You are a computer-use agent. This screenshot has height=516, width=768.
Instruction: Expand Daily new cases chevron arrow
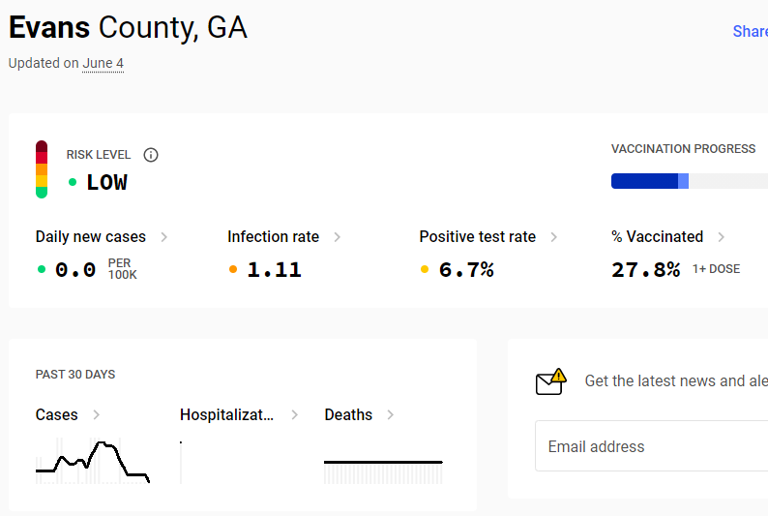[x=164, y=237]
